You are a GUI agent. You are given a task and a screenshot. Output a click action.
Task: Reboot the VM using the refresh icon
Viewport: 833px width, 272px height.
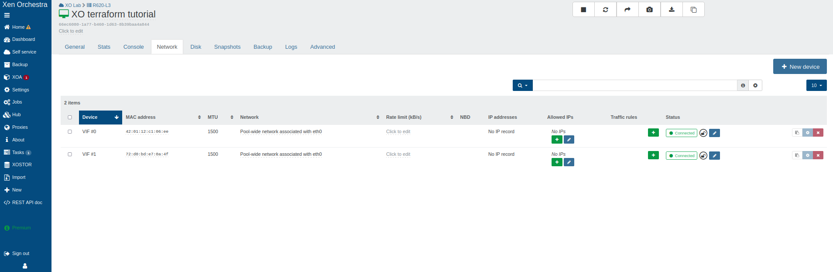(x=606, y=10)
